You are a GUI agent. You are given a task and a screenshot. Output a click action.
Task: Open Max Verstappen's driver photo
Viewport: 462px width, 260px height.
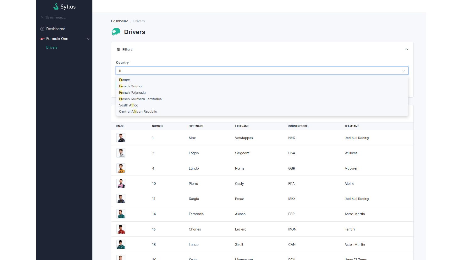121,138
